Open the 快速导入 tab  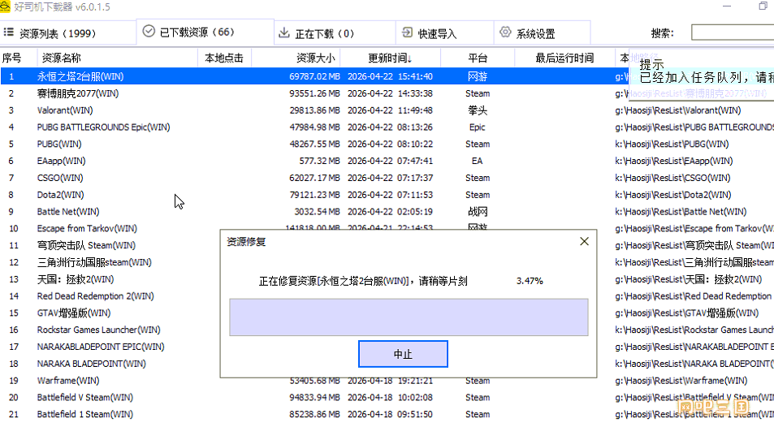444,33
